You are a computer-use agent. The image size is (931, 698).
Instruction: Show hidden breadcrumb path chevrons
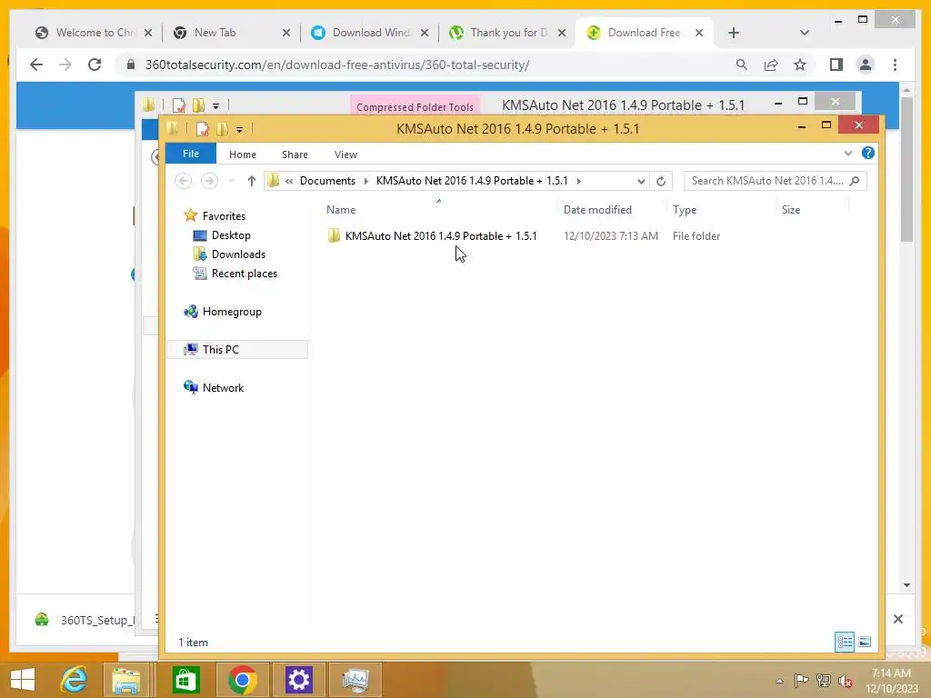(289, 181)
